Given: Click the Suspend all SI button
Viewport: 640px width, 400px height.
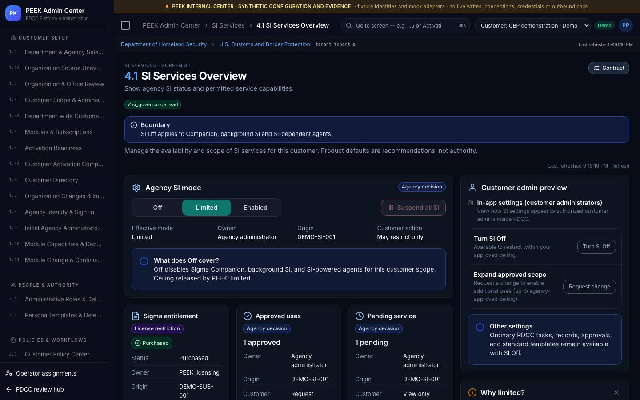Looking at the screenshot, I should [x=413, y=208].
